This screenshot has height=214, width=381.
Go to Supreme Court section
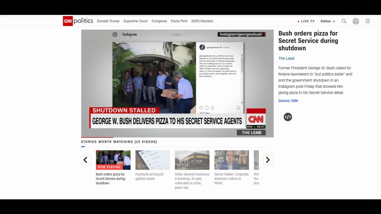pyautogui.click(x=135, y=21)
